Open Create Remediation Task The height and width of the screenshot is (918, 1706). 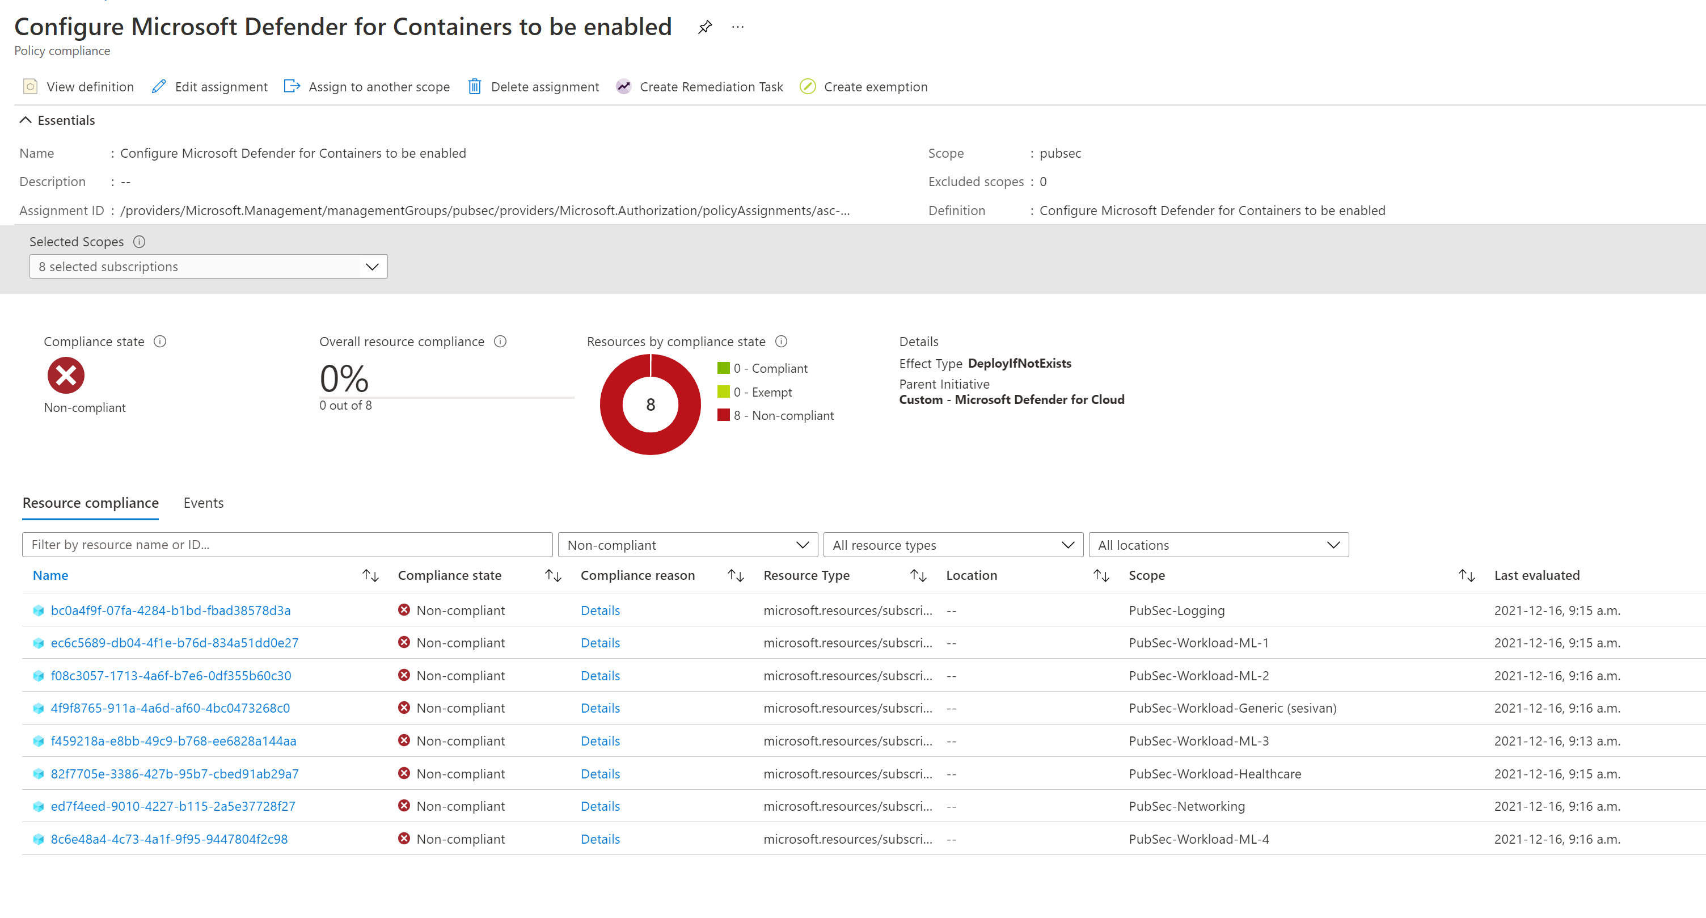[623, 86]
